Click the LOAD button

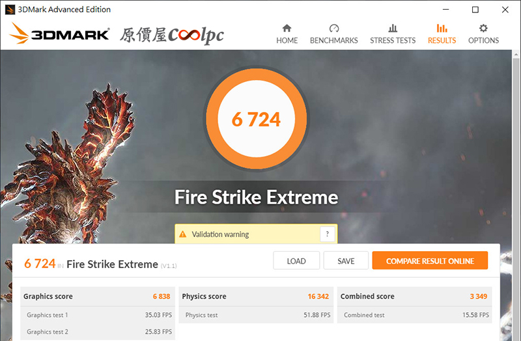[x=296, y=261]
